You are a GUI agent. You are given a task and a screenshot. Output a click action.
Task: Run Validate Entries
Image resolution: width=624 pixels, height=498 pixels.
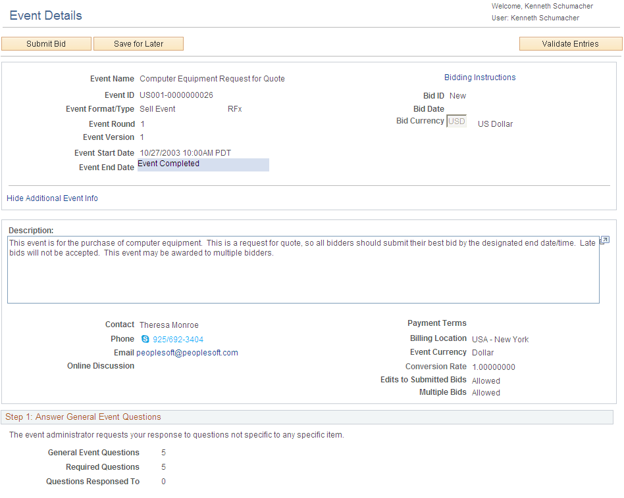coord(570,43)
